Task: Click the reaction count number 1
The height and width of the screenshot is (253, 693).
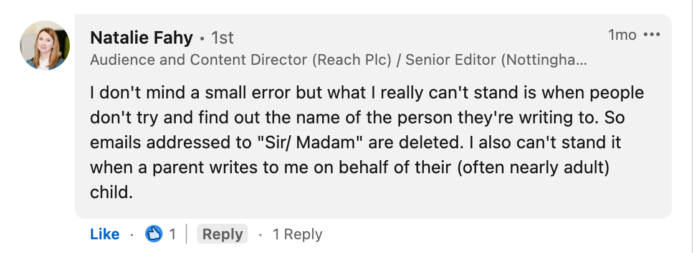Action: [x=173, y=234]
